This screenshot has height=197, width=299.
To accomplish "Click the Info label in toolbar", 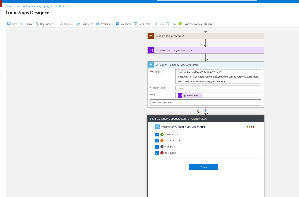I will point(173,24).
